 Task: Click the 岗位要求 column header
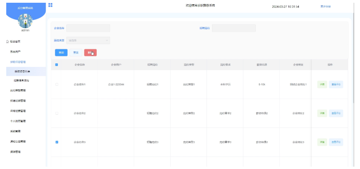[225, 65]
